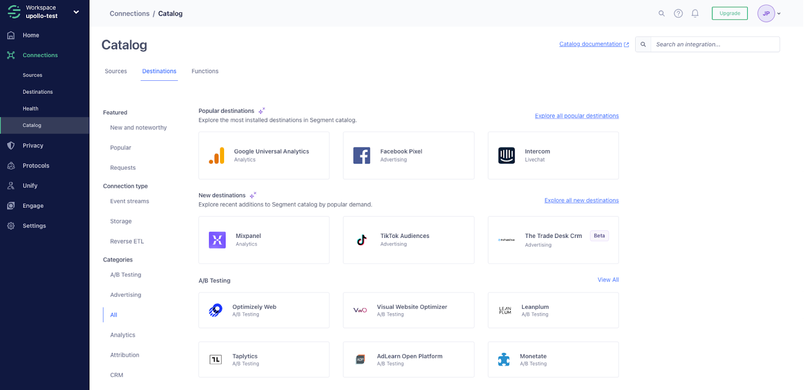Click the Mixpanel card title

point(248,236)
